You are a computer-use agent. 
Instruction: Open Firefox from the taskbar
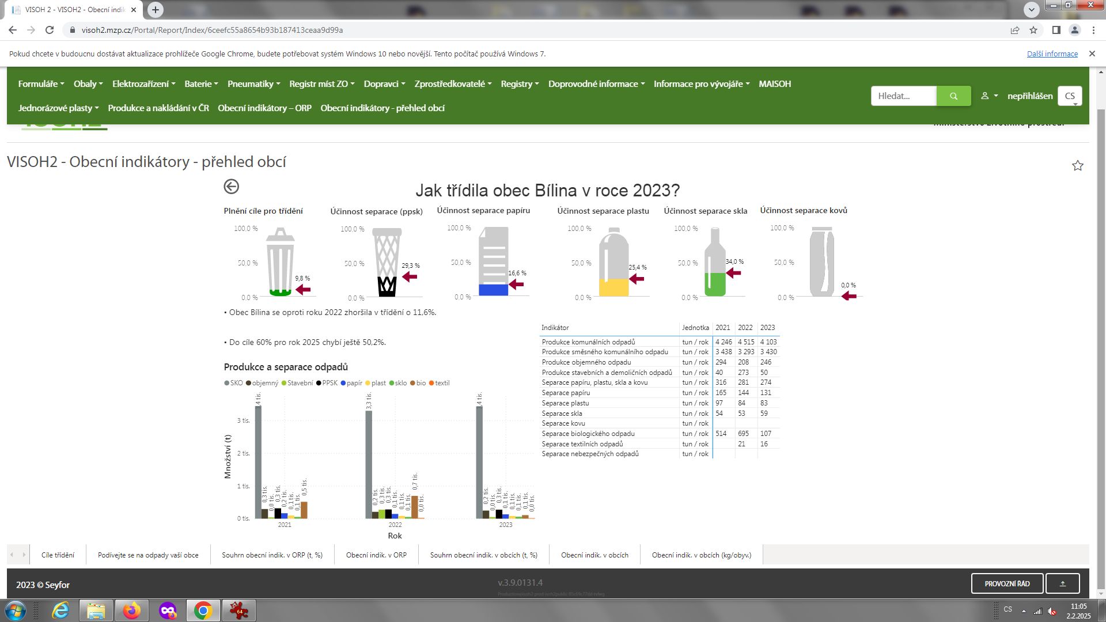[x=132, y=610]
